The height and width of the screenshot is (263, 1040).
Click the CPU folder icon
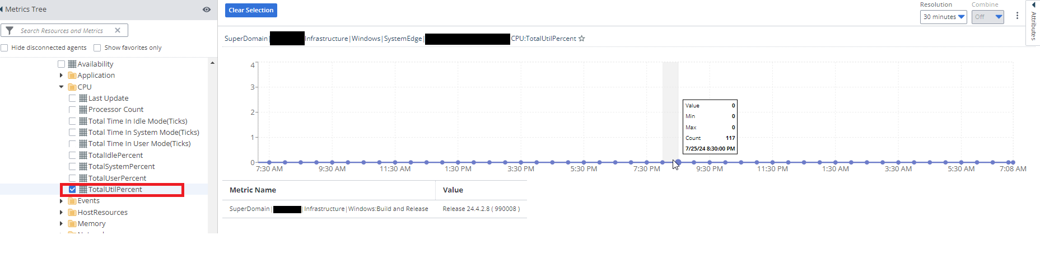[x=72, y=87]
